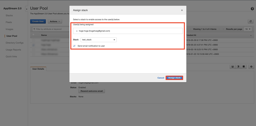Click the Create User button

pyautogui.click(x=38, y=21)
